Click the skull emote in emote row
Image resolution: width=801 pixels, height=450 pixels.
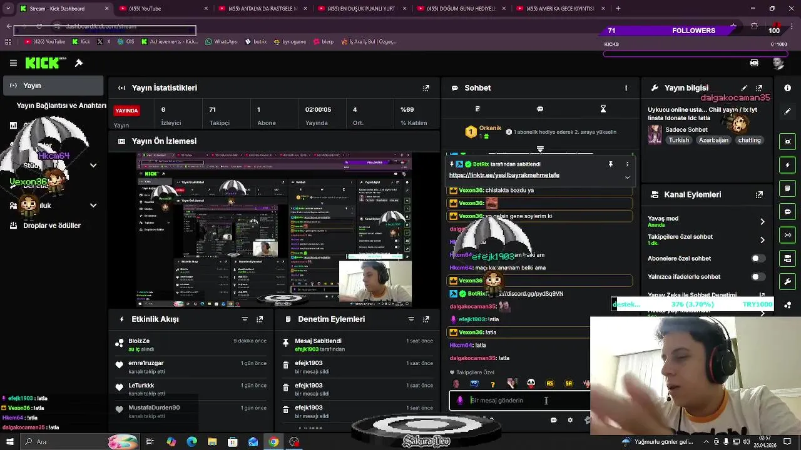pos(531,384)
